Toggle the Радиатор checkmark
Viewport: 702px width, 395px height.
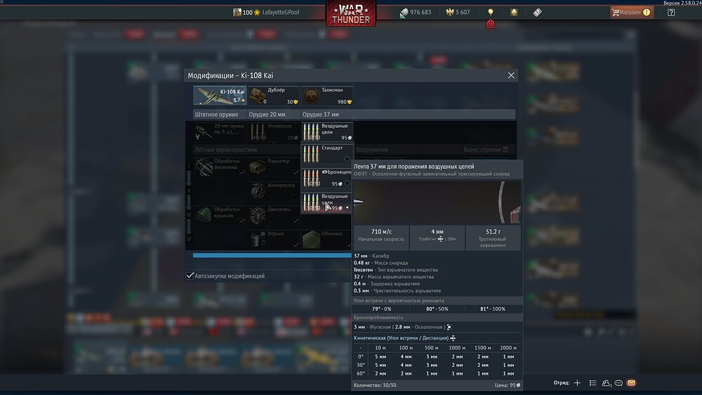[x=296, y=172]
